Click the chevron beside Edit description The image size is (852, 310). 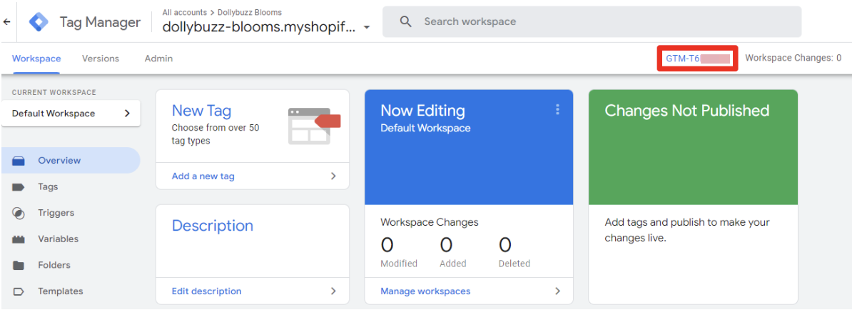click(x=333, y=291)
